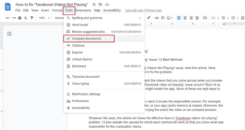Open the File menu
Image resolution: width=245 pixels, height=130 pixels.
pos(18,10)
